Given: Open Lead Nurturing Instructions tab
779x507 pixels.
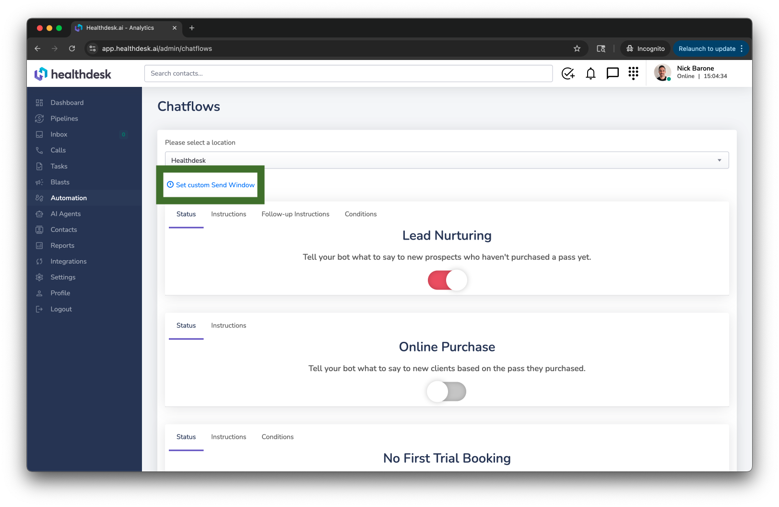Looking at the screenshot, I should tap(229, 214).
